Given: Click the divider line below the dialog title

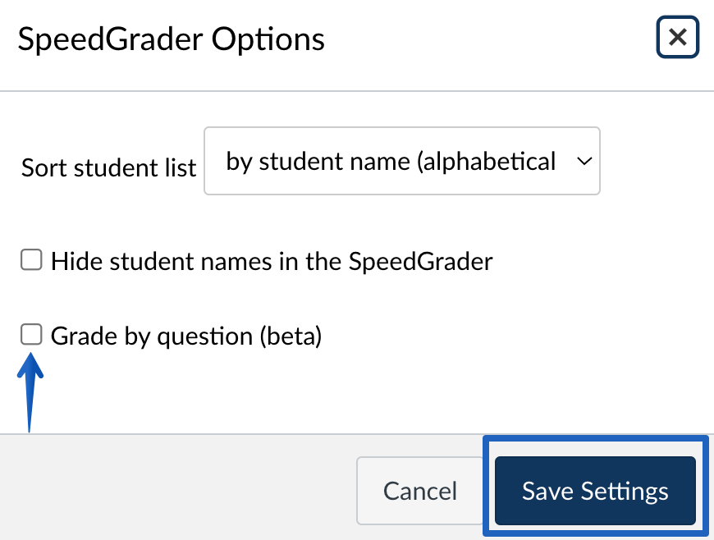Looking at the screenshot, I should click(357, 91).
